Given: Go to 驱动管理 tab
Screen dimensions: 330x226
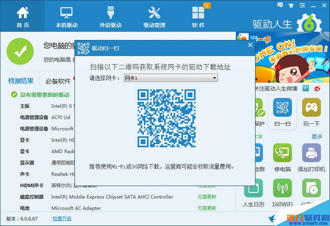Looking at the screenshot, I should (x=154, y=16).
